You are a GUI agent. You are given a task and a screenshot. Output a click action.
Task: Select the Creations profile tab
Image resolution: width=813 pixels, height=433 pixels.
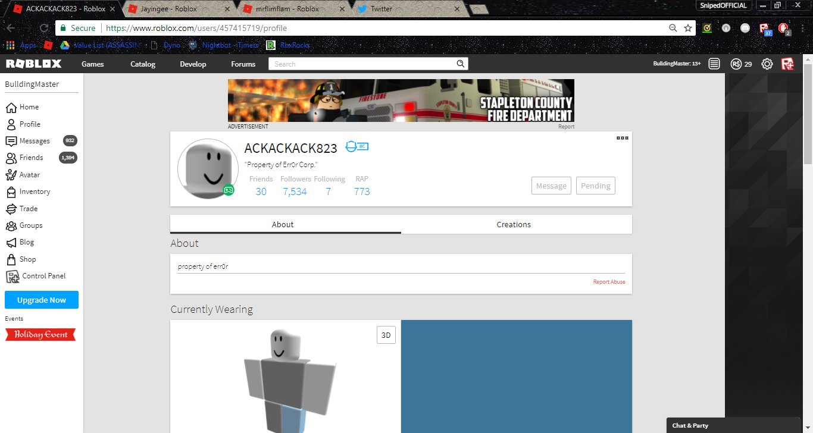(x=517, y=224)
